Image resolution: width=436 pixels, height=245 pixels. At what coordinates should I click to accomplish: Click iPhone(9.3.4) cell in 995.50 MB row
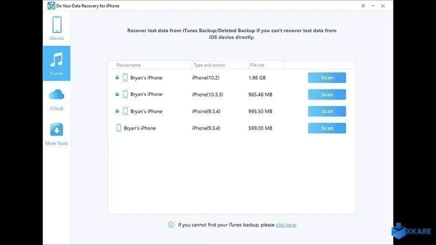tap(206, 111)
